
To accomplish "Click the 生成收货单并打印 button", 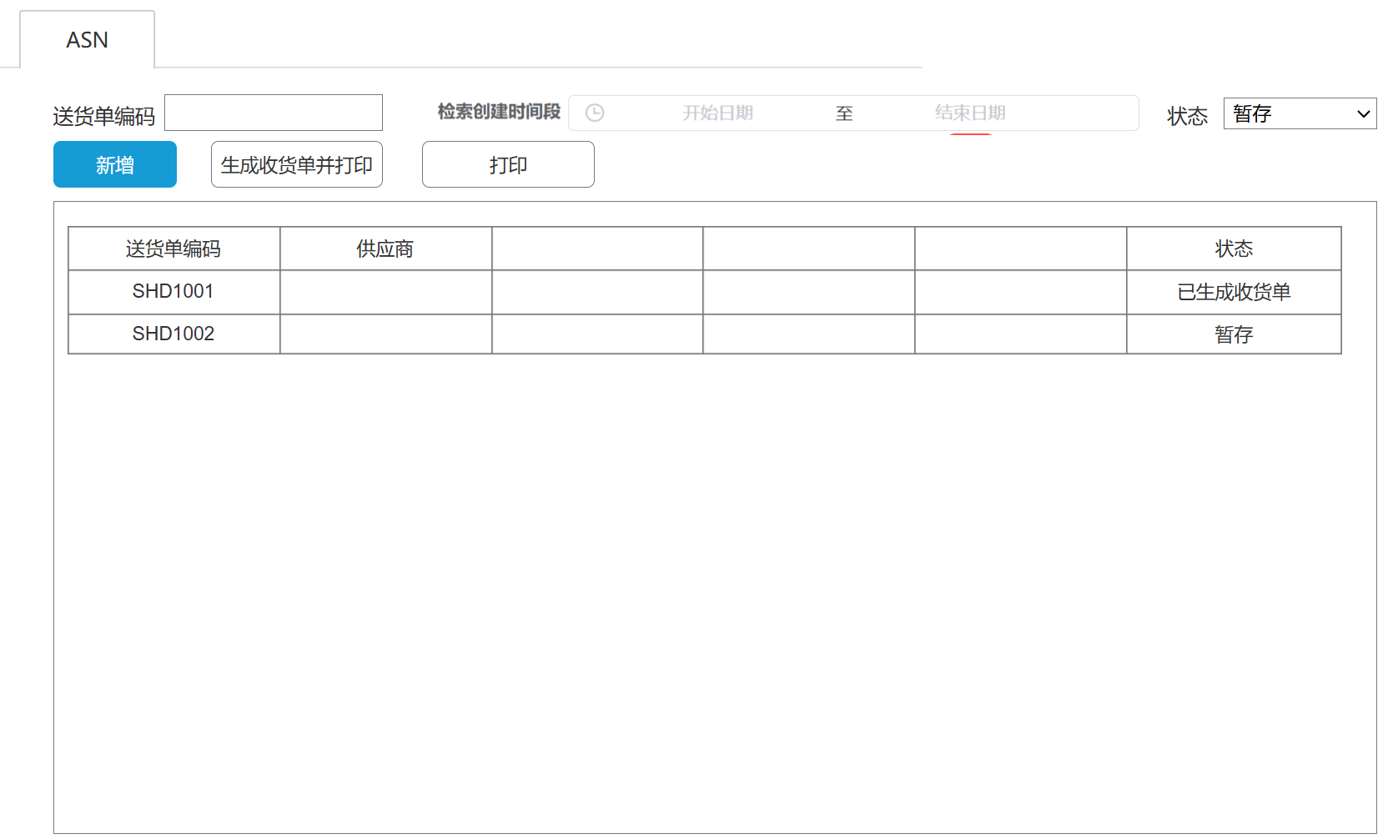I will pos(297,164).
